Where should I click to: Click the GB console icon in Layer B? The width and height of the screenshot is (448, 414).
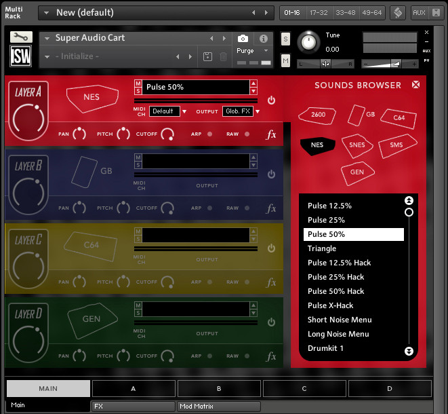pyautogui.click(x=91, y=172)
